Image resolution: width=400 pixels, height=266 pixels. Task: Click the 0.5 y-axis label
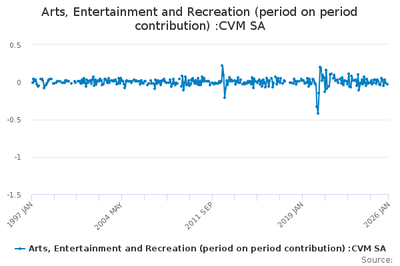[15, 45]
